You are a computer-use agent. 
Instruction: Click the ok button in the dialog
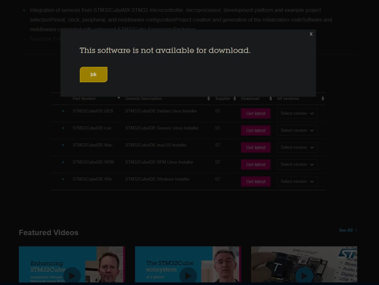94,75
